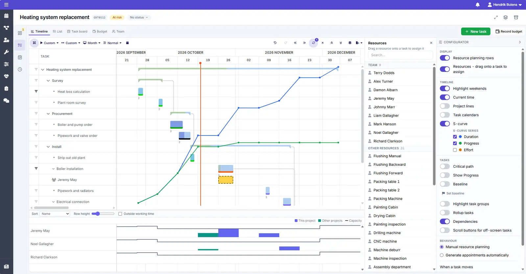Click the undo arrow in timeline toolbar
Screen dimensions: 526x274
click(275, 43)
